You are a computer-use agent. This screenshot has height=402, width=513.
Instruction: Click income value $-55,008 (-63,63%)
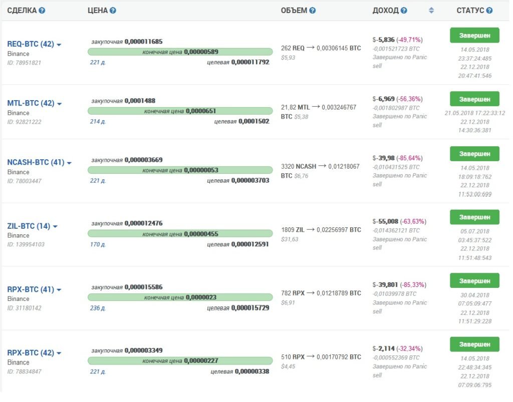(x=399, y=222)
